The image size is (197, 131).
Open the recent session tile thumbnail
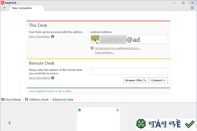98,119
